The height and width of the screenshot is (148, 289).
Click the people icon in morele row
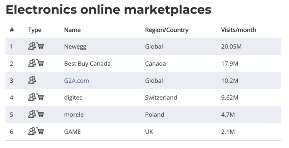point(32,114)
